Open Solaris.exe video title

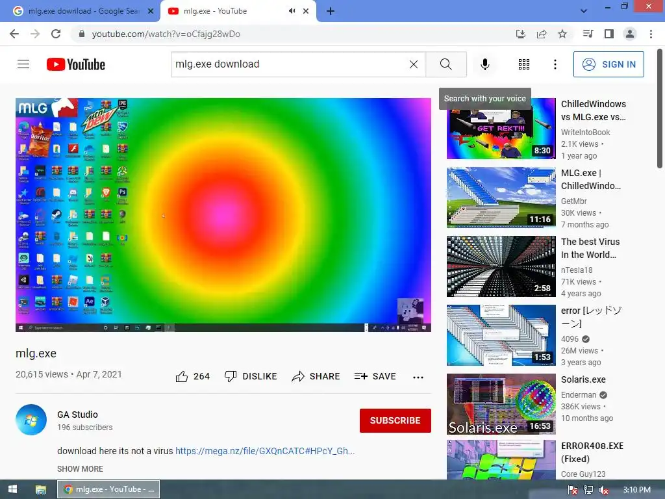click(x=583, y=379)
